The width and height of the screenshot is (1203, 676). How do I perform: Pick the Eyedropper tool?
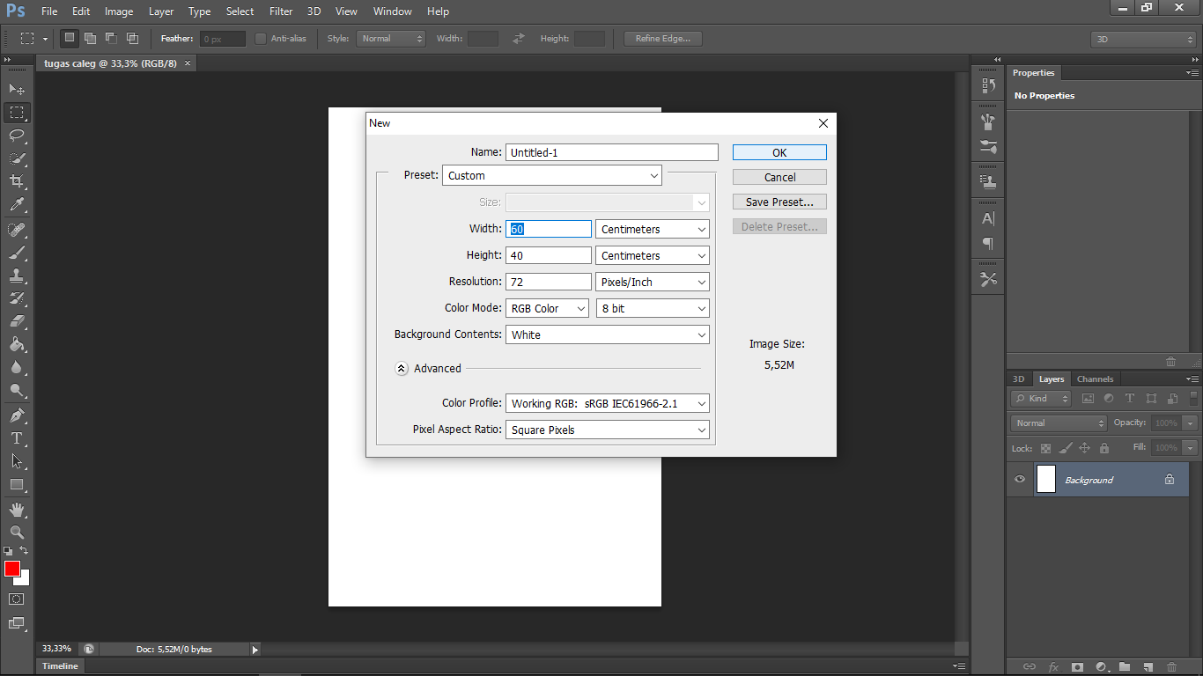coord(17,204)
